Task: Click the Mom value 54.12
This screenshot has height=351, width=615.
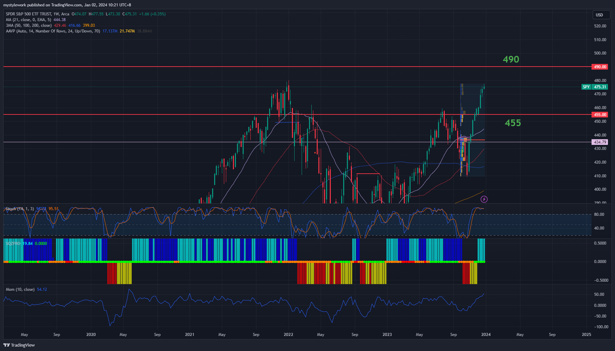Action: [42, 289]
